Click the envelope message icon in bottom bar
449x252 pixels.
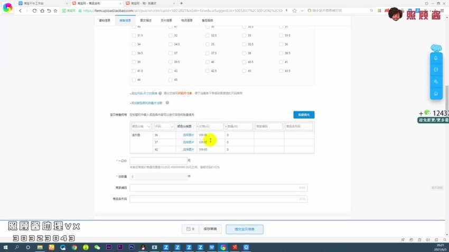point(188,229)
